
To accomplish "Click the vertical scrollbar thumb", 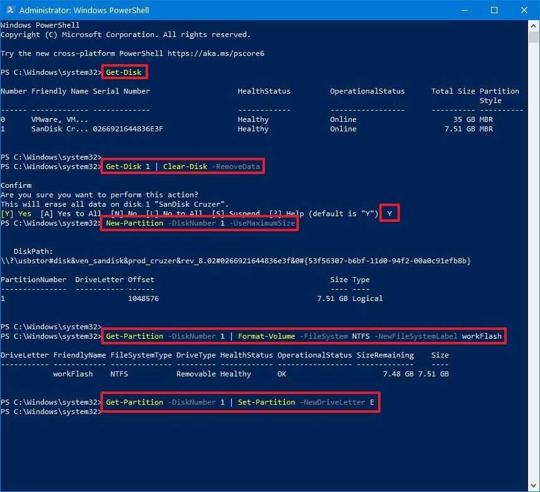I will (534, 38).
